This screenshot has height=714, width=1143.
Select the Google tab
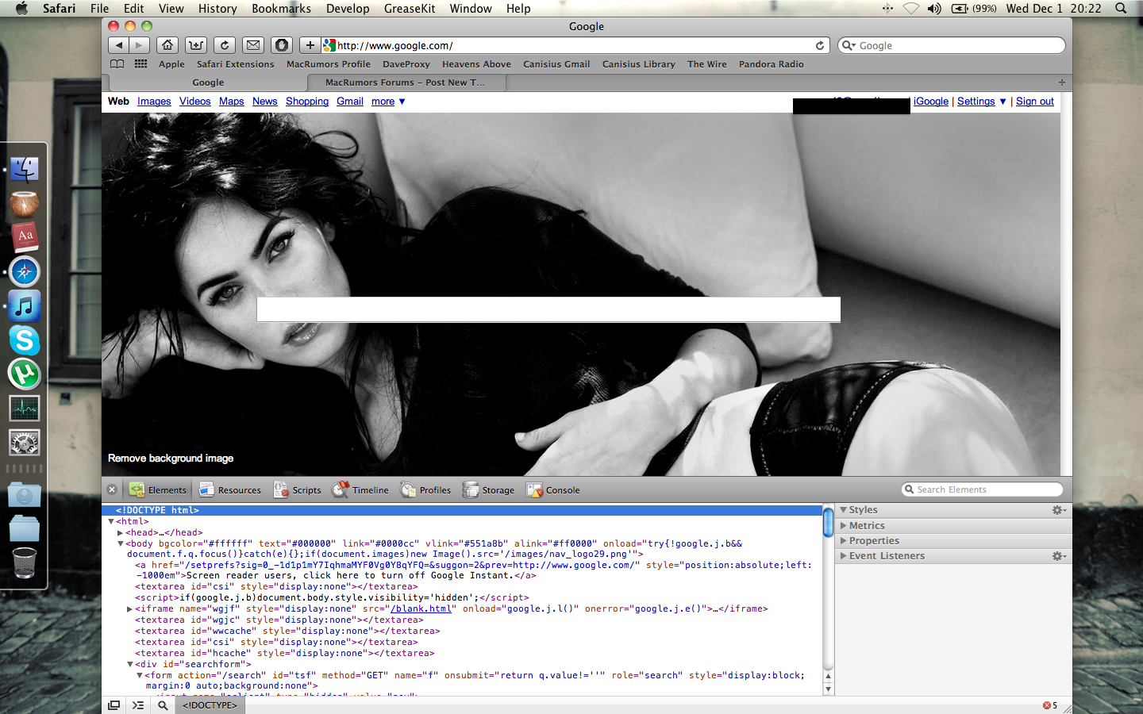click(x=208, y=83)
